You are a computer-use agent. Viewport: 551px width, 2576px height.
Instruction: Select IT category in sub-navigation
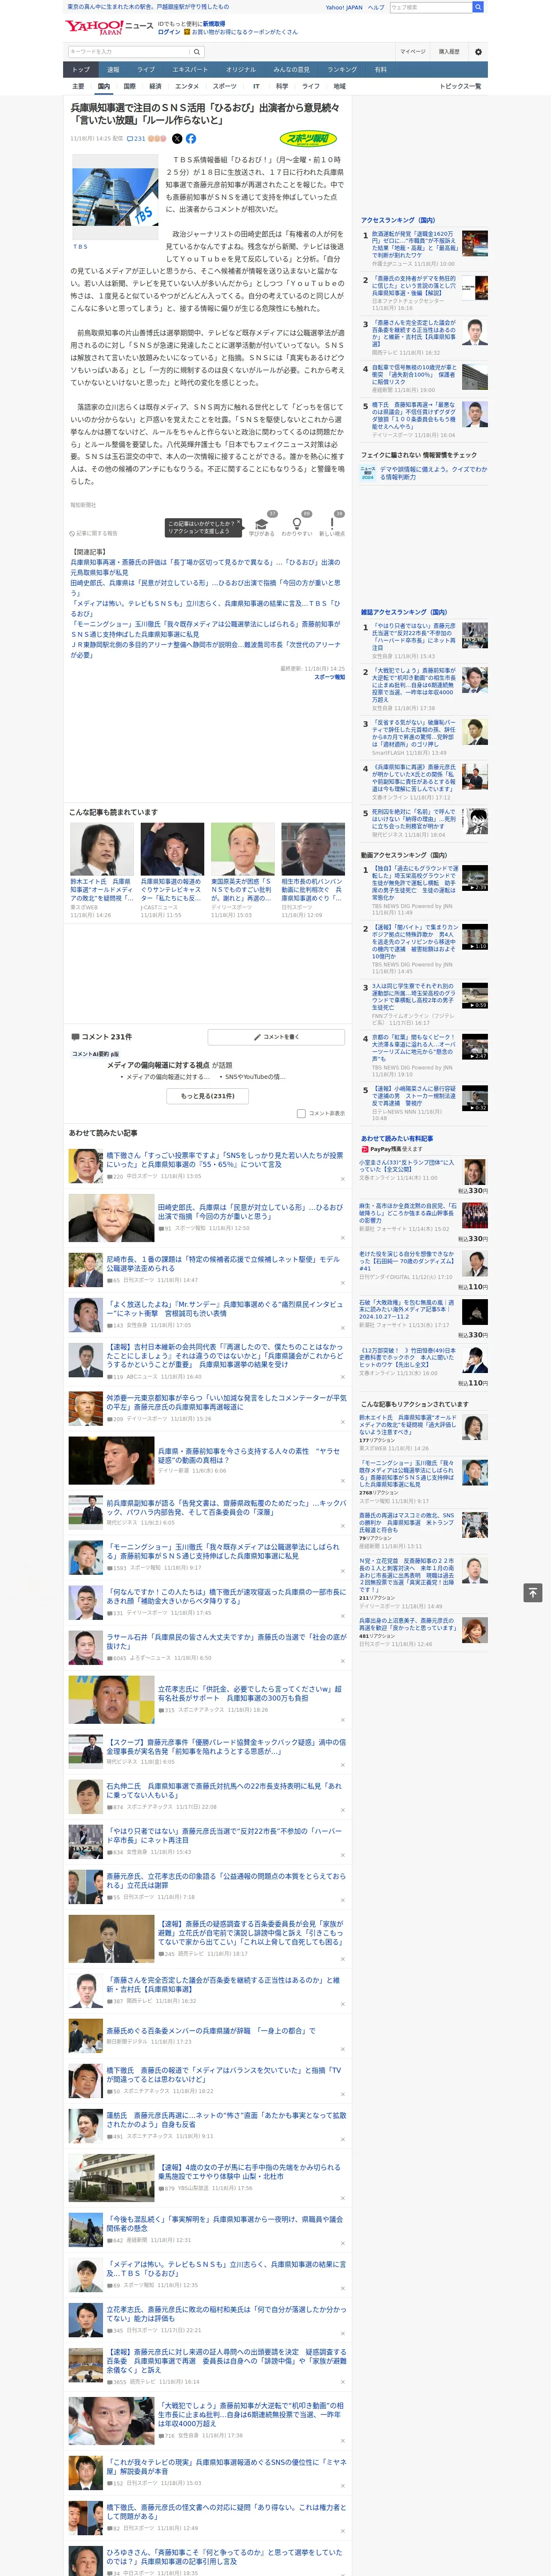[256, 86]
